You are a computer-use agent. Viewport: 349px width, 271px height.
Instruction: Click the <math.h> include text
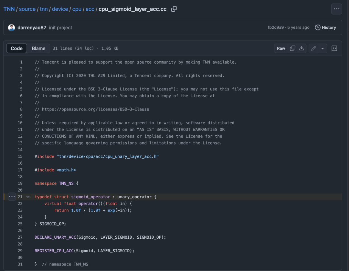pos(66,170)
